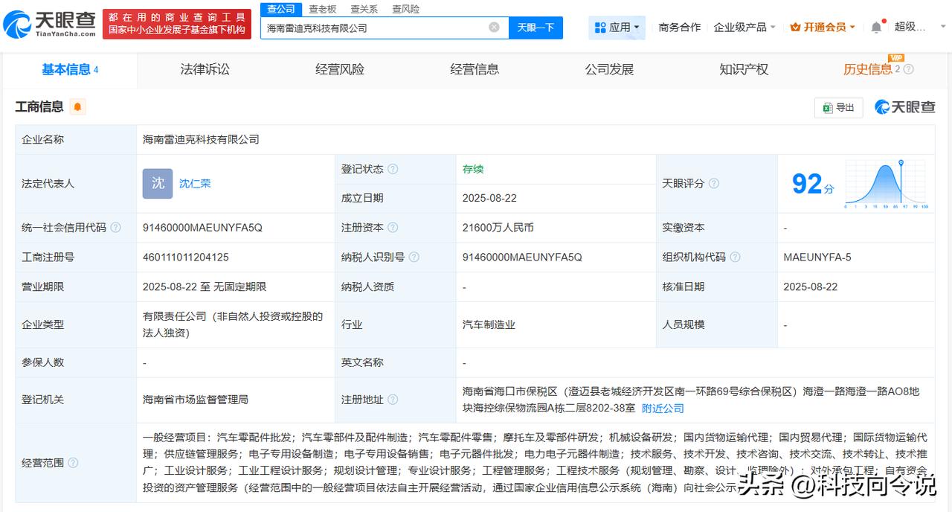
Task: Click the help icon next to 经营范围
Action: coord(73,463)
